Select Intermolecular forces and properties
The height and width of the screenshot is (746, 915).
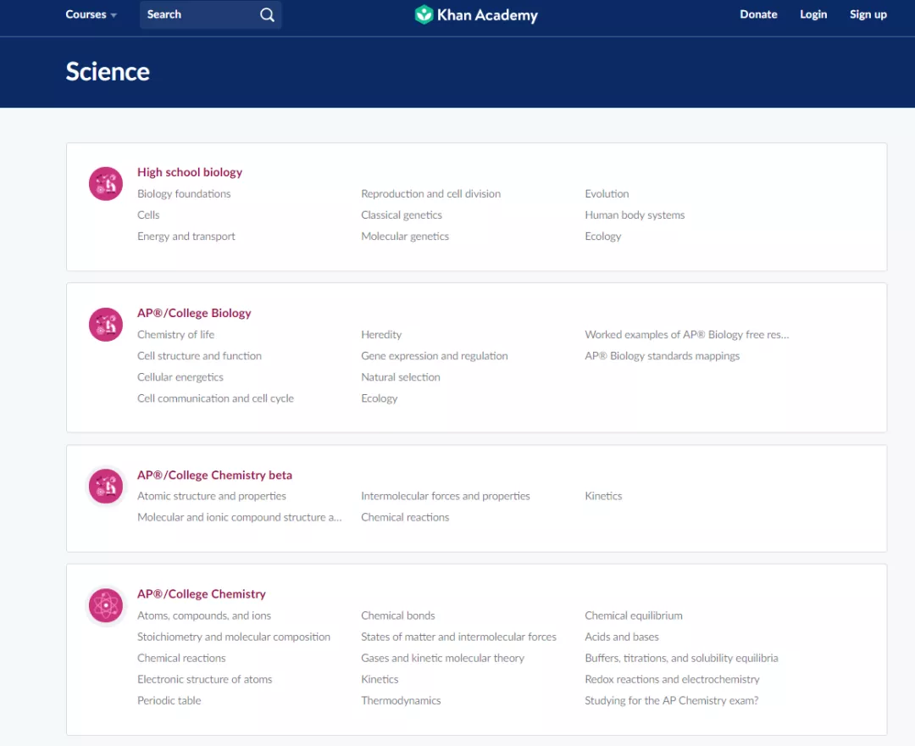pos(445,496)
